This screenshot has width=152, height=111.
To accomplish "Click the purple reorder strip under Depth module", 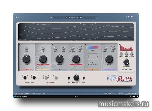I will [x=109, y=69].
